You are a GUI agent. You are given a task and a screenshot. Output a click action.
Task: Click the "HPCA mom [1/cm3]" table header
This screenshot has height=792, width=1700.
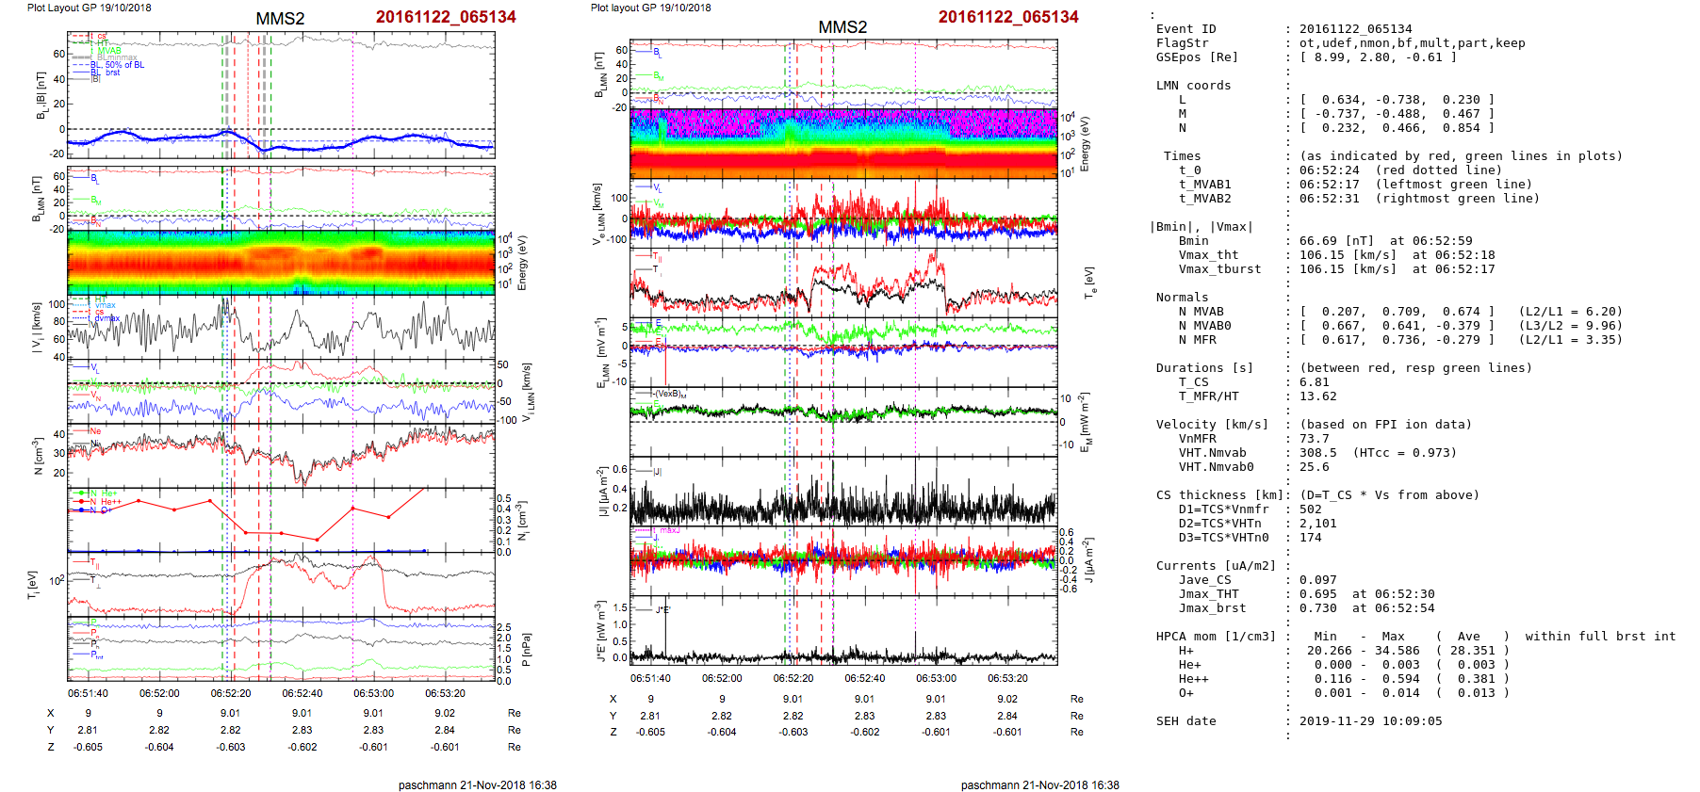1216,637
